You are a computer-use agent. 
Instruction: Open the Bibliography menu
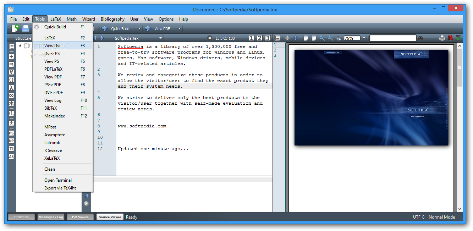[112, 19]
